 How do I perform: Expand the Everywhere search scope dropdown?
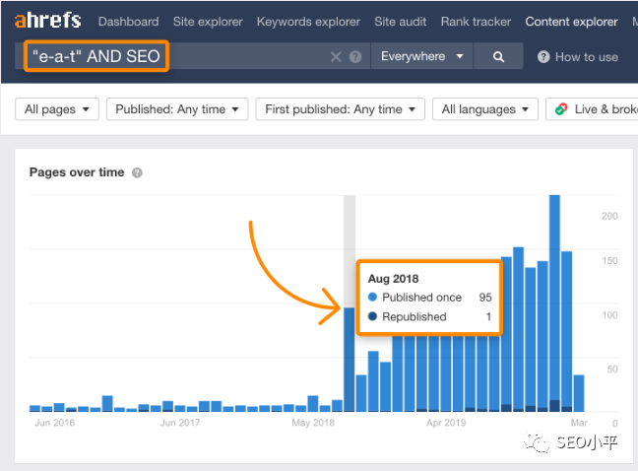(x=422, y=56)
